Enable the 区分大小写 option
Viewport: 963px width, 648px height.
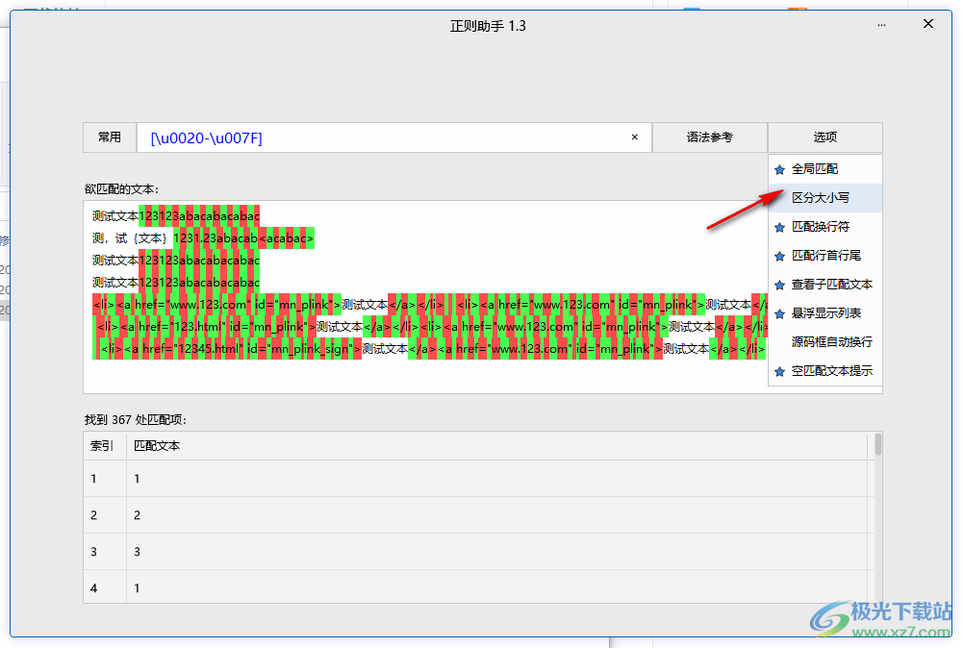point(825,198)
